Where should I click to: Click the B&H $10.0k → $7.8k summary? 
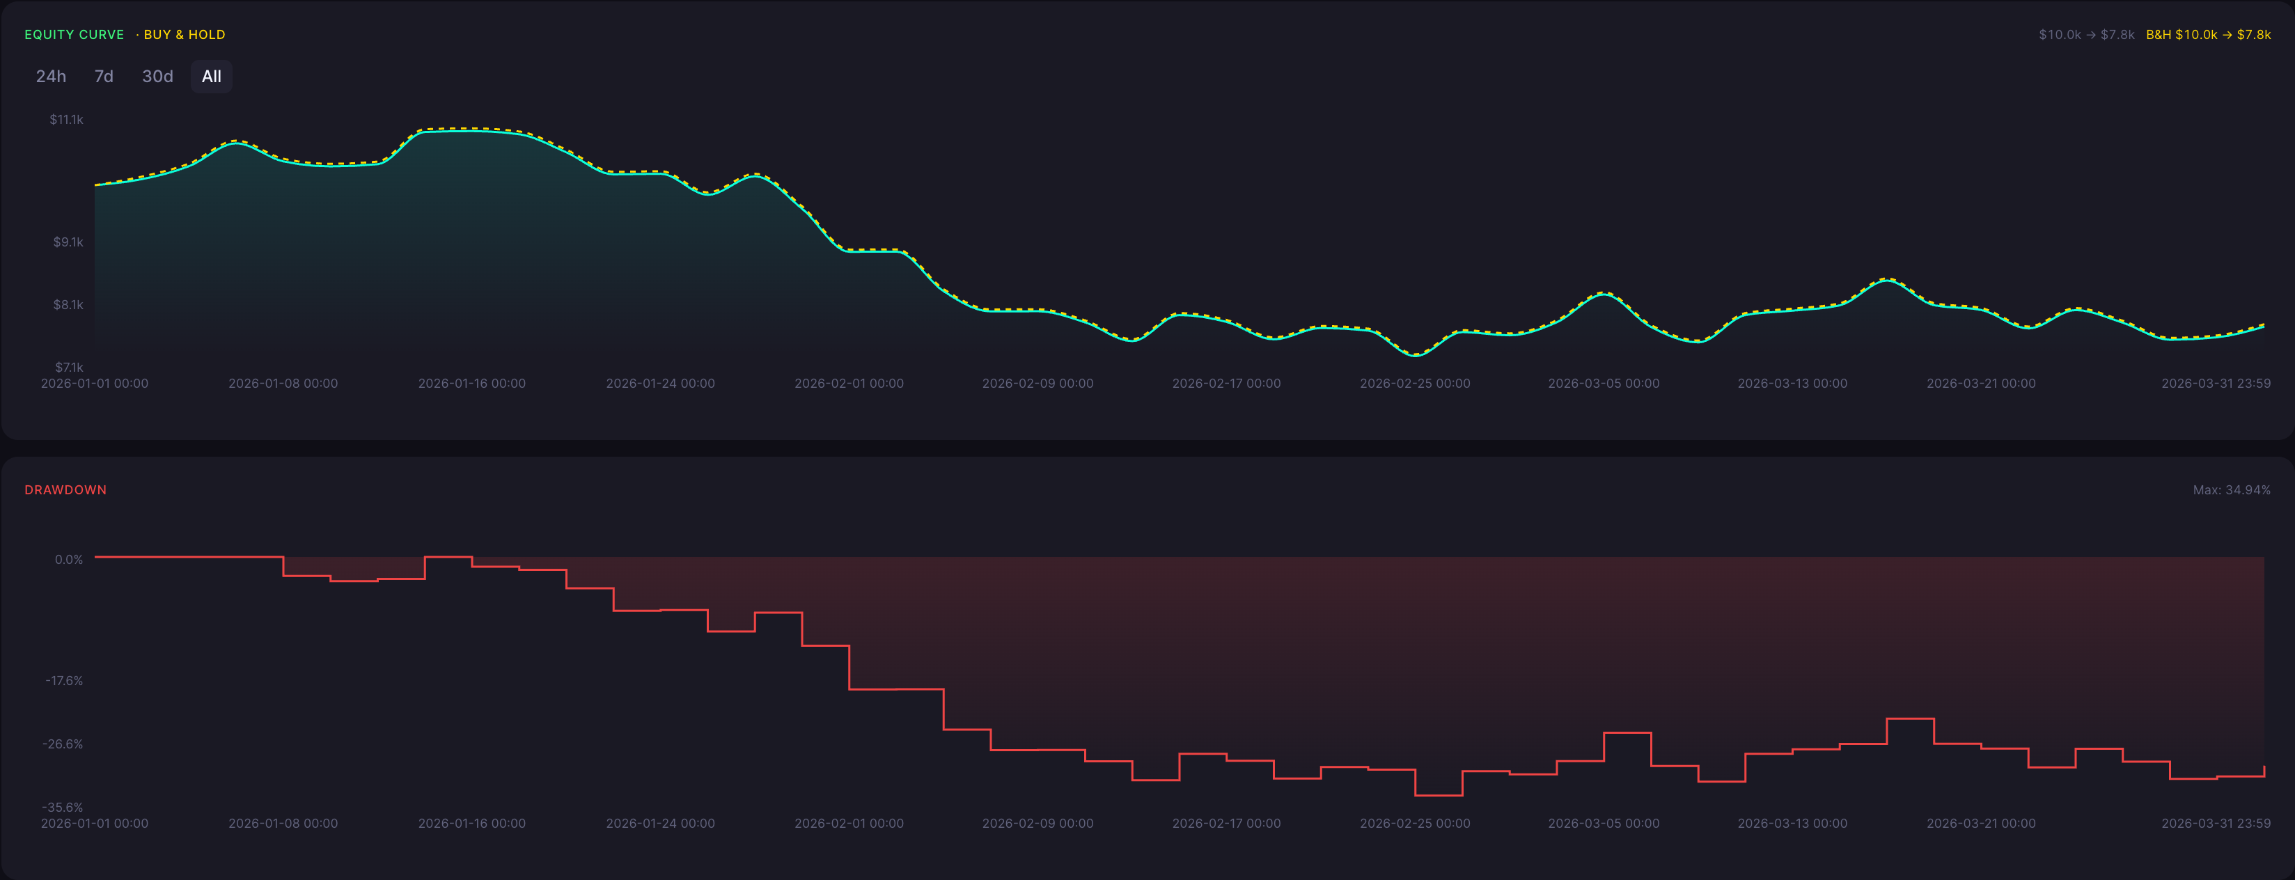click(x=2208, y=35)
